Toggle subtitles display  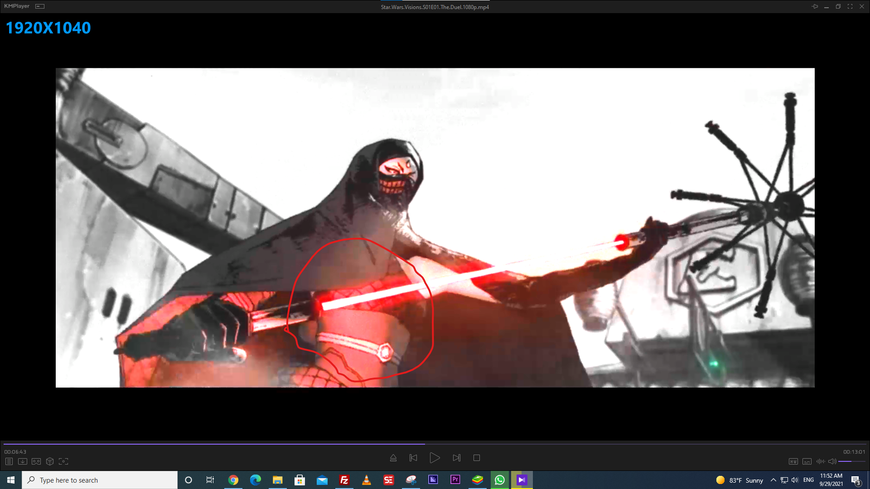[x=807, y=461]
